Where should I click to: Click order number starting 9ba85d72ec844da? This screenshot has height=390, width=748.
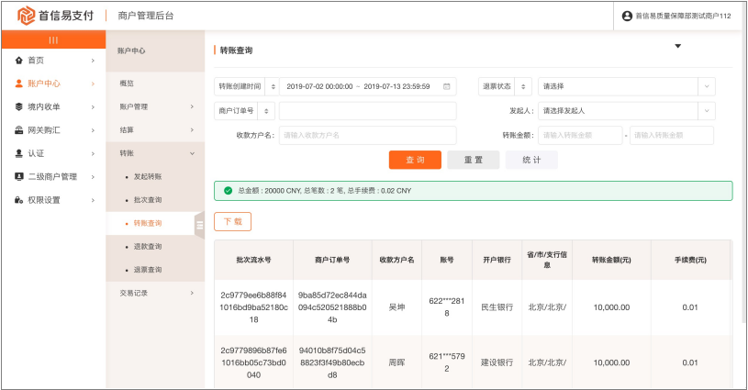coord(332,307)
